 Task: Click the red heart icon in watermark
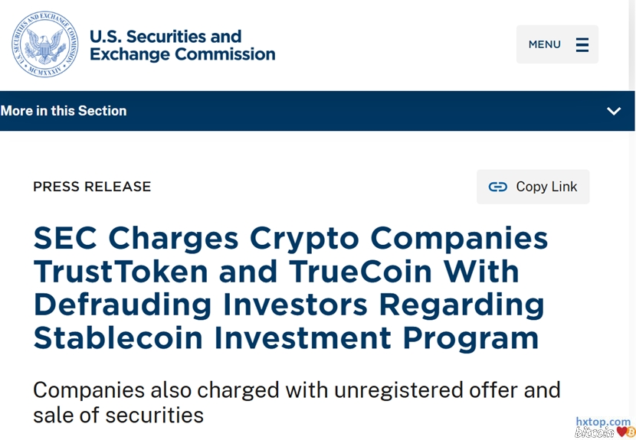(x=621, y=432)
